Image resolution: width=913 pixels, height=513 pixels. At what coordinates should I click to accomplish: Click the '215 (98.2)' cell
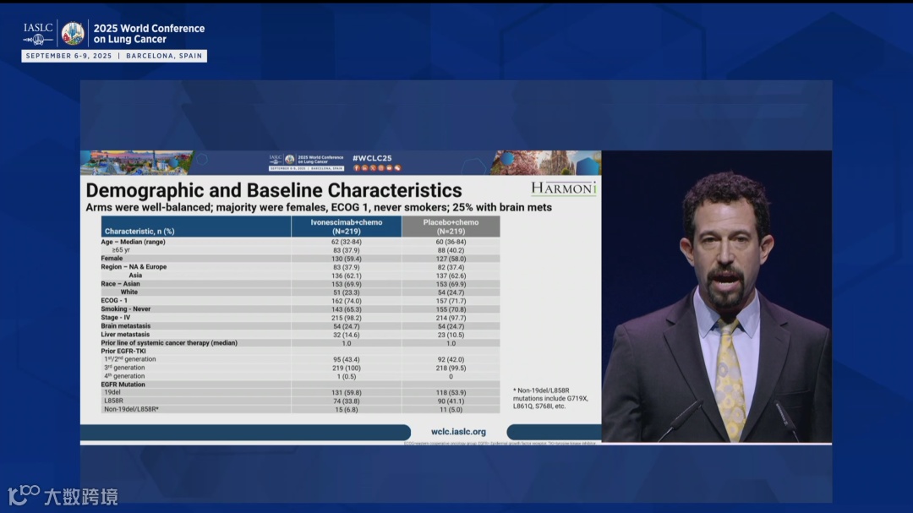[347, 318]
